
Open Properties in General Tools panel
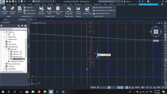coord(28,8)
